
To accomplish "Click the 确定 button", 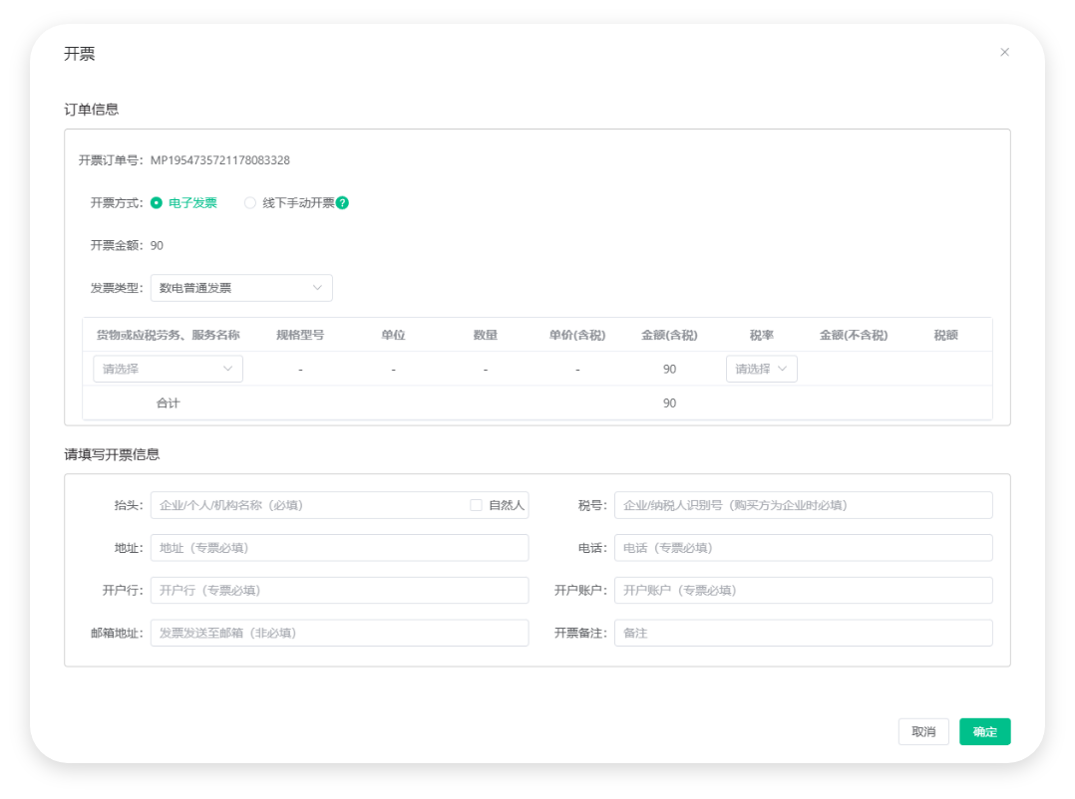I will click(984, 731).
